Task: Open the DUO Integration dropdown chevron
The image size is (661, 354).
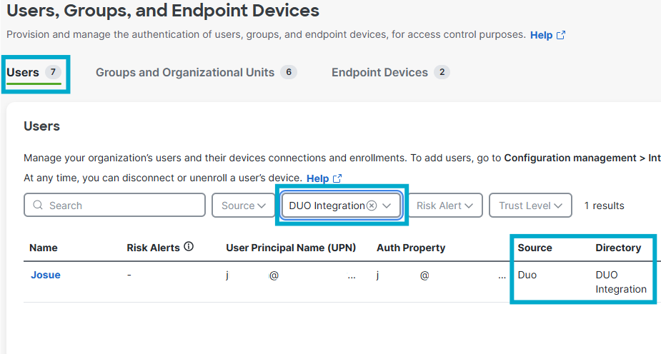Action: tap(387, 206)
